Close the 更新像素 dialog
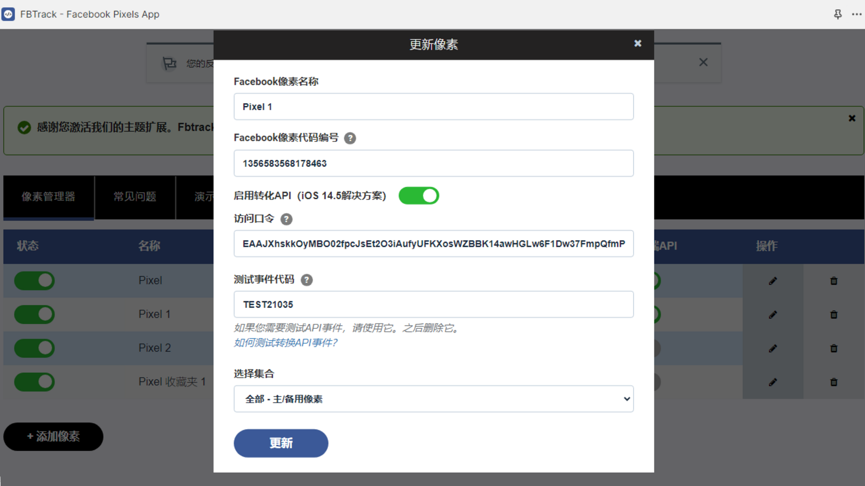 [638, 43]
